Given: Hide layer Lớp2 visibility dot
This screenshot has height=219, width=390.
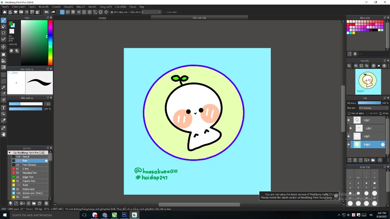Looking at the screenshot, I should [348, 120].
